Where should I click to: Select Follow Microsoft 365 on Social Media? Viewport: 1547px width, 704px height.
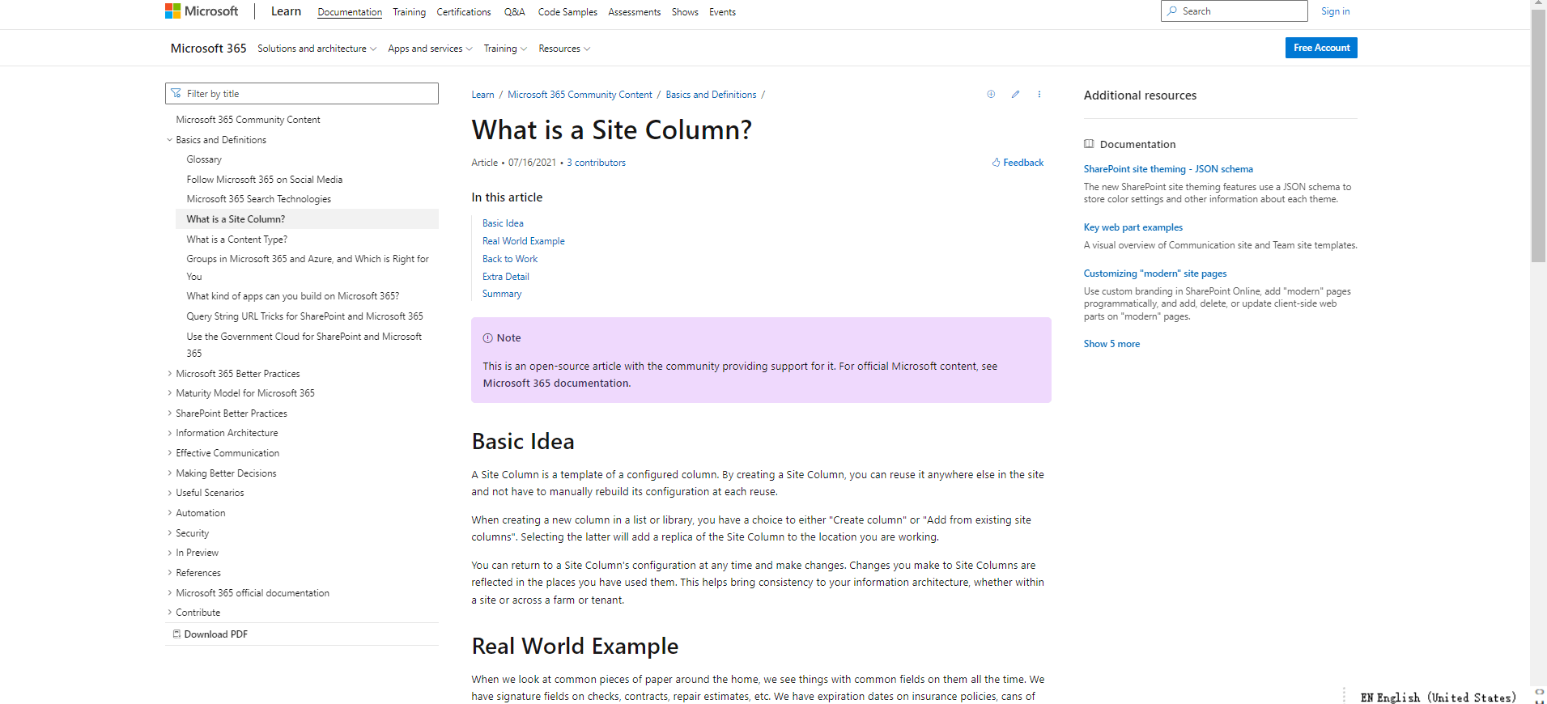(264, 180)
